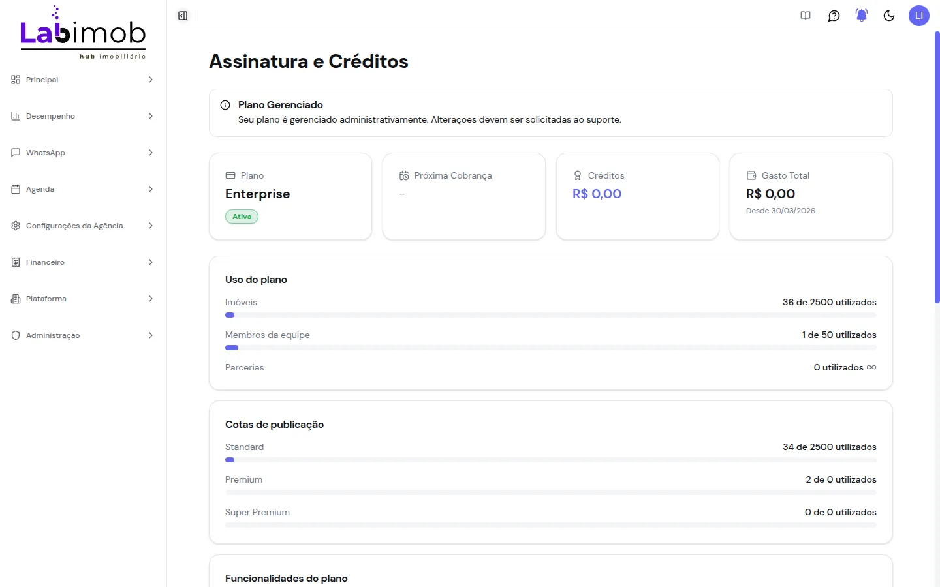Toggle dark mode with the moon icon
Screen dimensions: 940x587
[x=889, y=16]
